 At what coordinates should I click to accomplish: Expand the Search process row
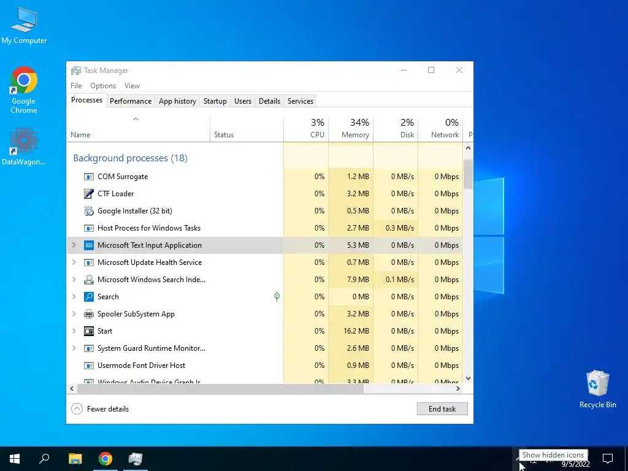click(74, 297)
